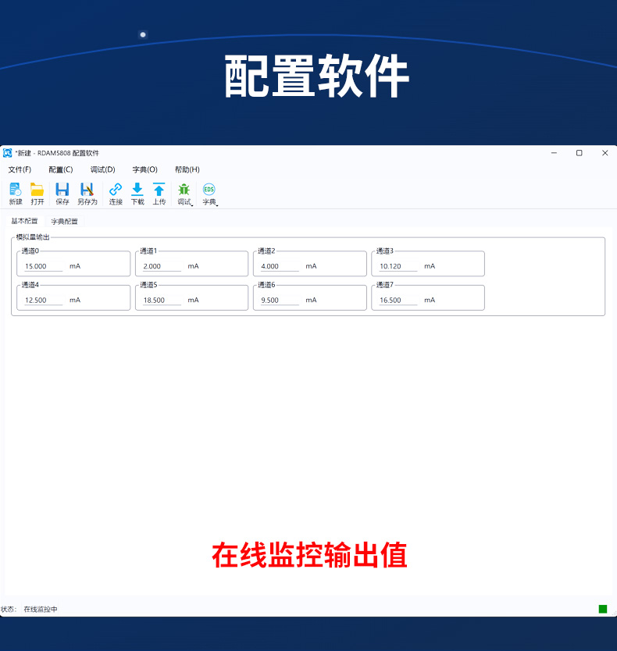
Task: Select the 通道3 input field with 10.120
Action: (398, 266)
